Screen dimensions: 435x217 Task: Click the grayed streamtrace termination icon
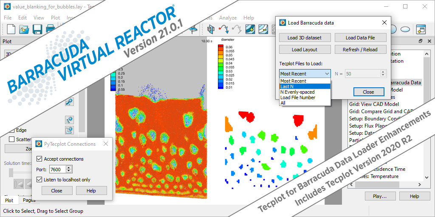[237, 29]
